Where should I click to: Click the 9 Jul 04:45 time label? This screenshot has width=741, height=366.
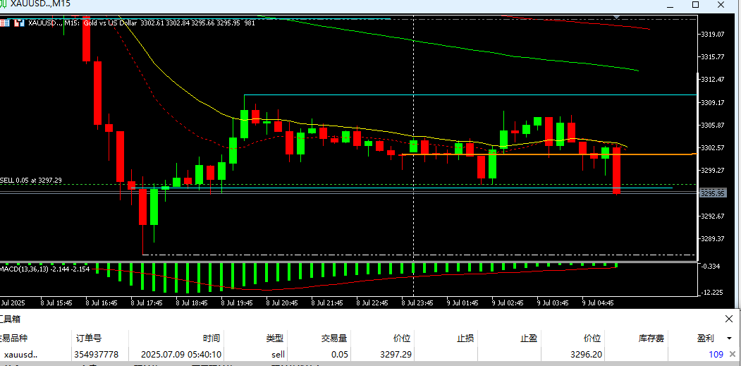[598, 303]
